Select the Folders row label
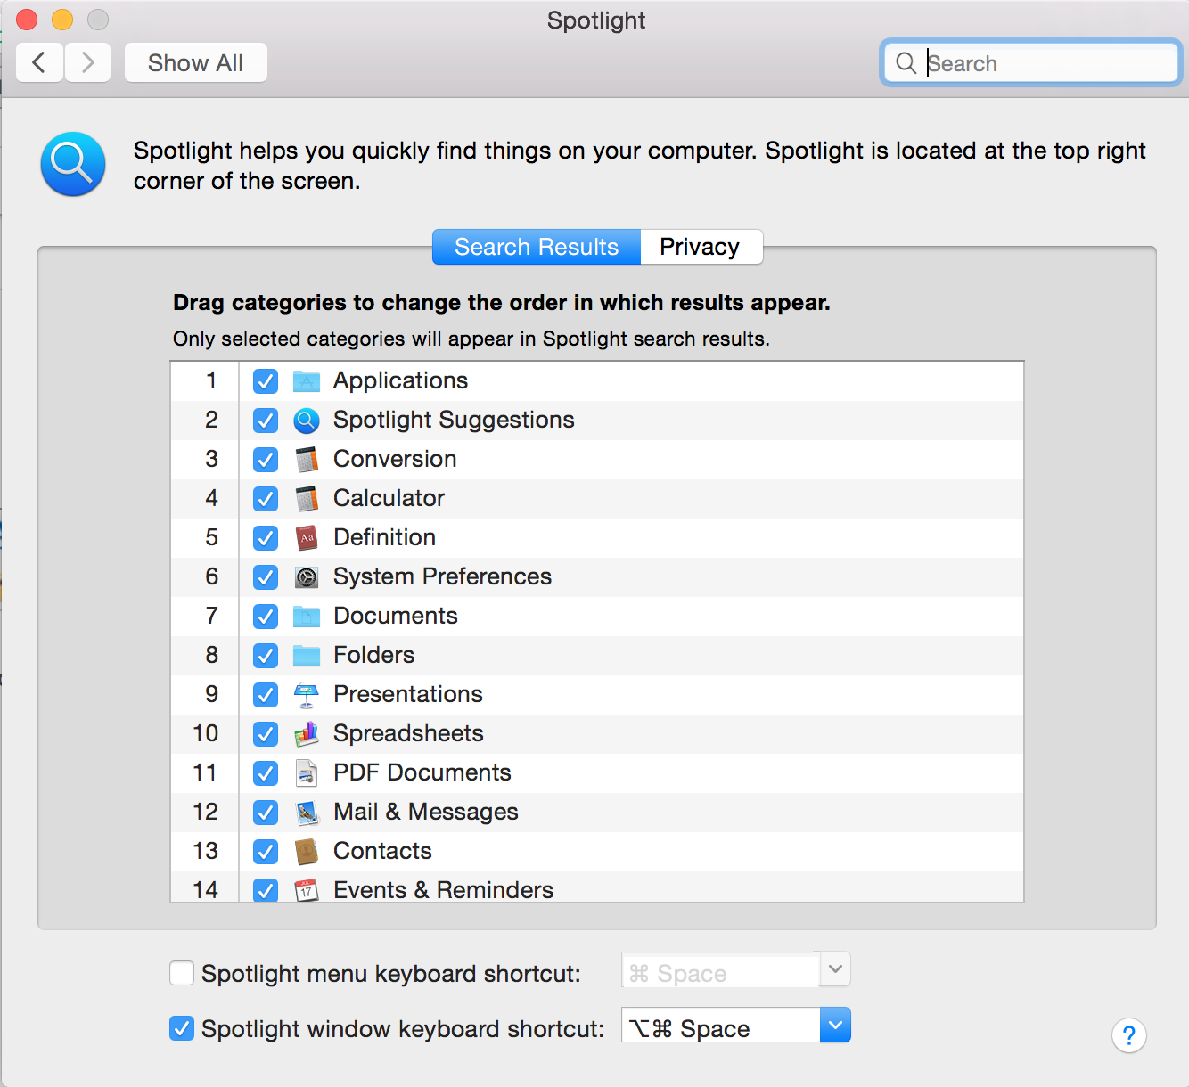Image resolution: width=1189 pixels, height=1087 pixels. point(373,655)
